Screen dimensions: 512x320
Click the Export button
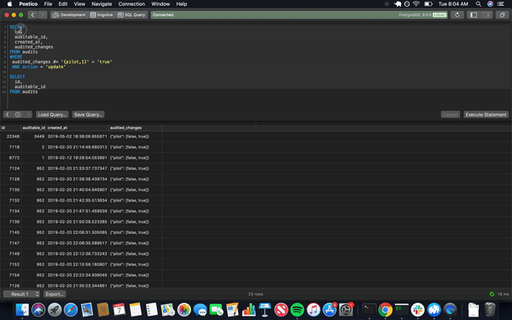click(x=55, y=294)
